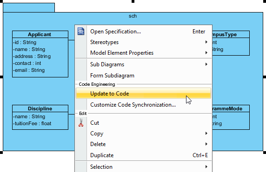Choose Duplicate from the menu

143,155
